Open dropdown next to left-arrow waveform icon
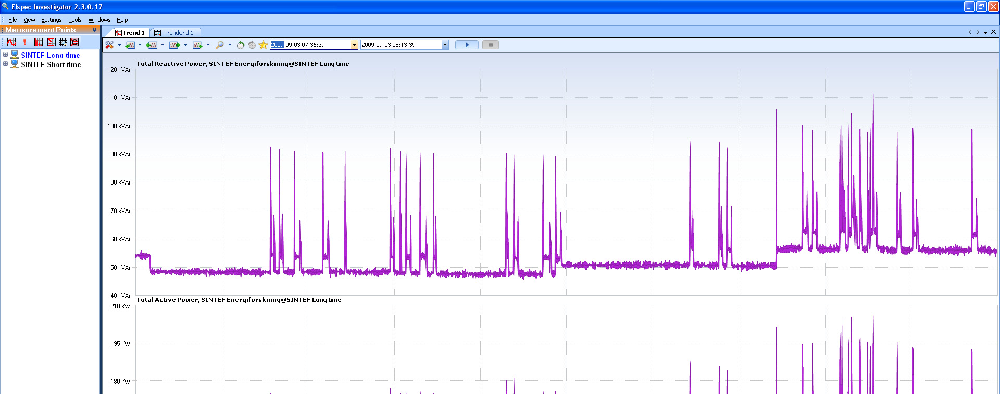This screenshot has height=394, width=1000. click(162, 45)
